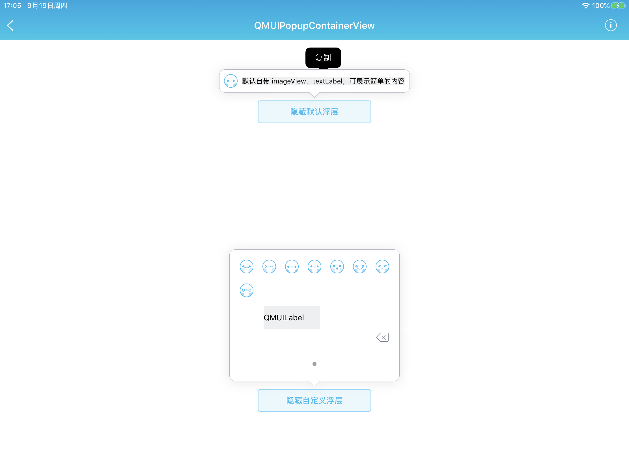The image size is (629, 472).
Task: Tap the 隐藏自定义浮层 button
Action: pyautogui.click(x=314, y=400)
